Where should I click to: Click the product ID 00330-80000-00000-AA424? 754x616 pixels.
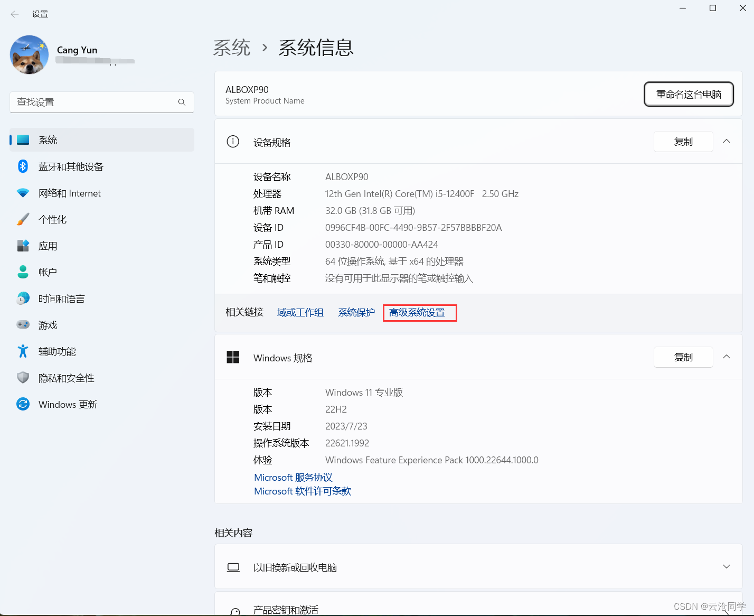(x=382, y=245)
